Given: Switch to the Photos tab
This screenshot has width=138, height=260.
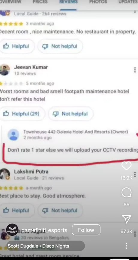Looking at the screenshot, I should click(98, 2).
